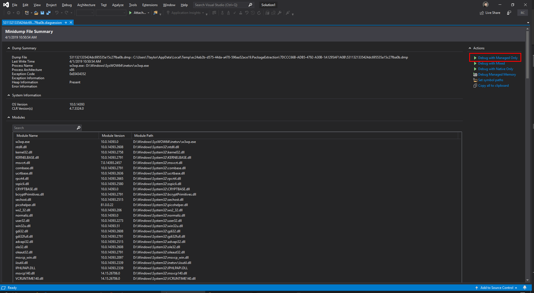Open the Analyze menu
The width and height of the screenshot is (534, 293).
pos(118,5)
